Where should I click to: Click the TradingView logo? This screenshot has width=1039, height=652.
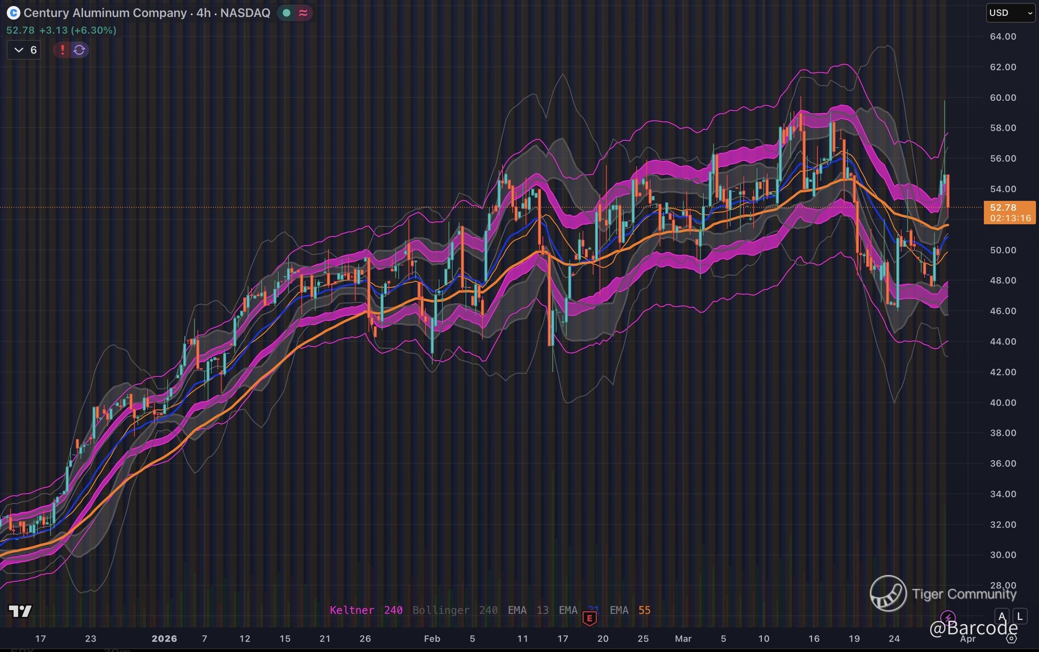[20, 611]
